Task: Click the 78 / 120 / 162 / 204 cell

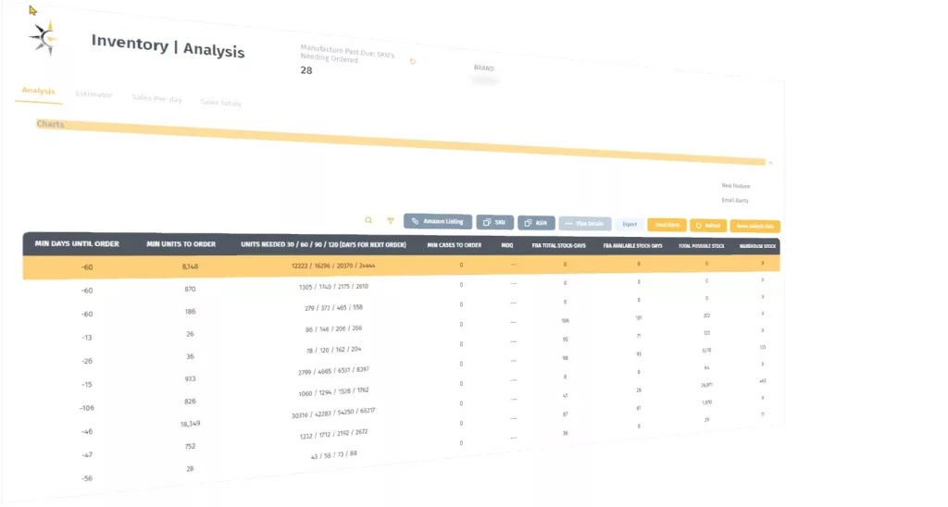Action: pyautogui.click(x=333, y=350)
